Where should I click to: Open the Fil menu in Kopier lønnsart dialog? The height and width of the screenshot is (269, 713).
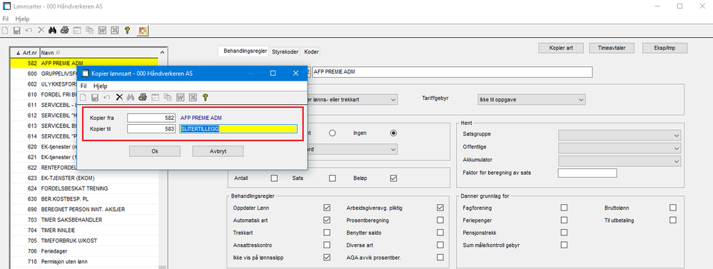coord(84,86)
